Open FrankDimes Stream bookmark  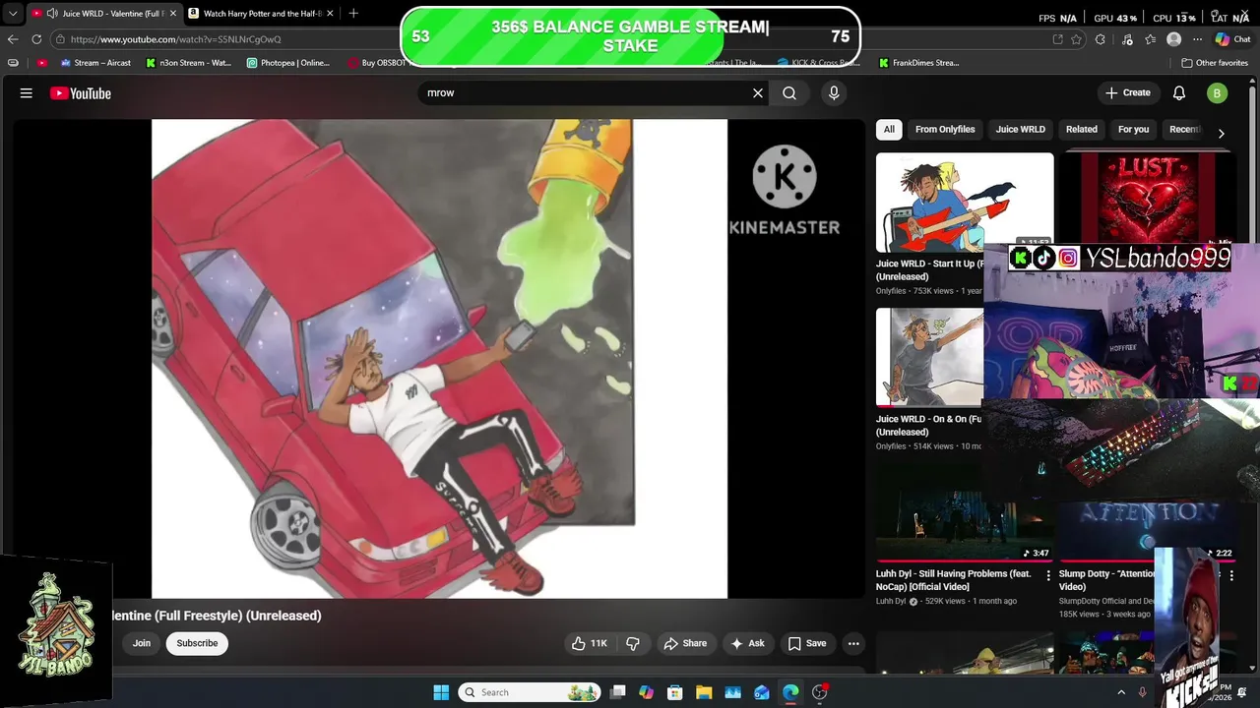tap(919, 63)
